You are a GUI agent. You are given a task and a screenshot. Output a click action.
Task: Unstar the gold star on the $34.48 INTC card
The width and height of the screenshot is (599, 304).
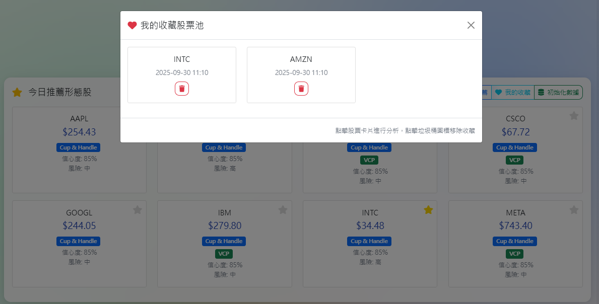point(428,209)
